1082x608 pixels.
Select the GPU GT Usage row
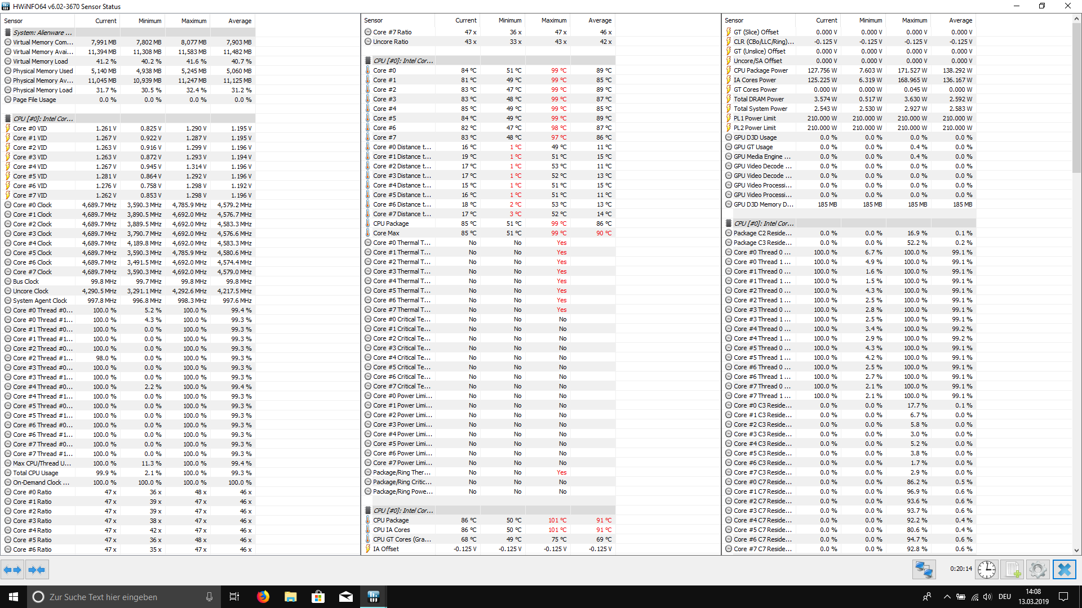coord(850,147)
